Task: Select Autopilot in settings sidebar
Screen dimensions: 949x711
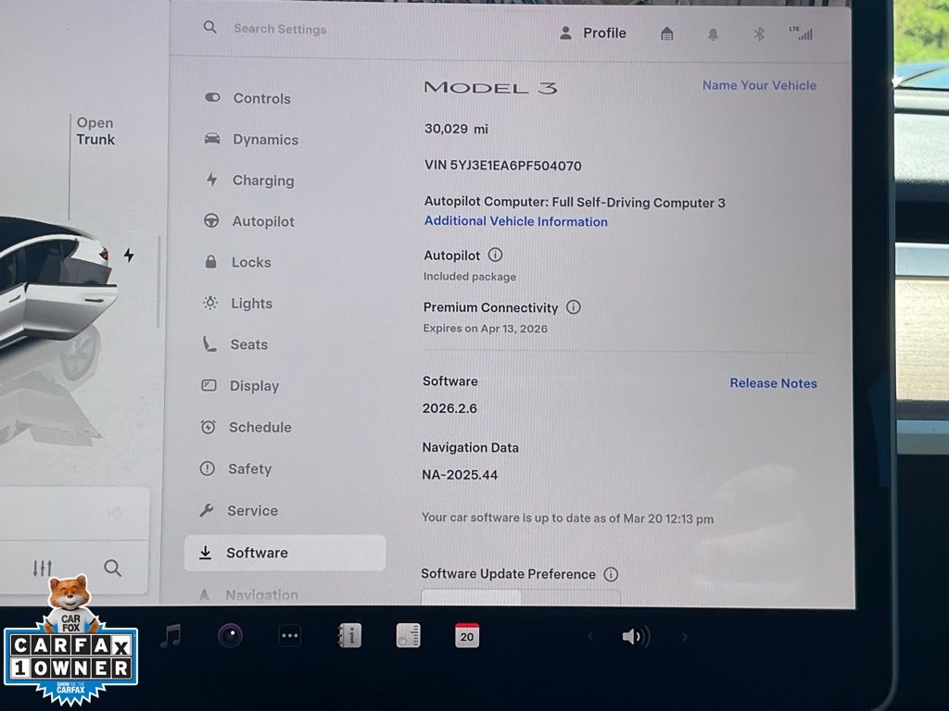Action: 262,221
